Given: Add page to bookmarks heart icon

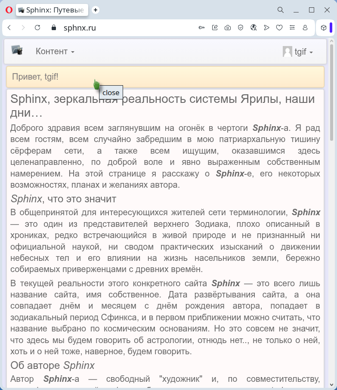Looking at the screenshot, I should coord(279,28).
